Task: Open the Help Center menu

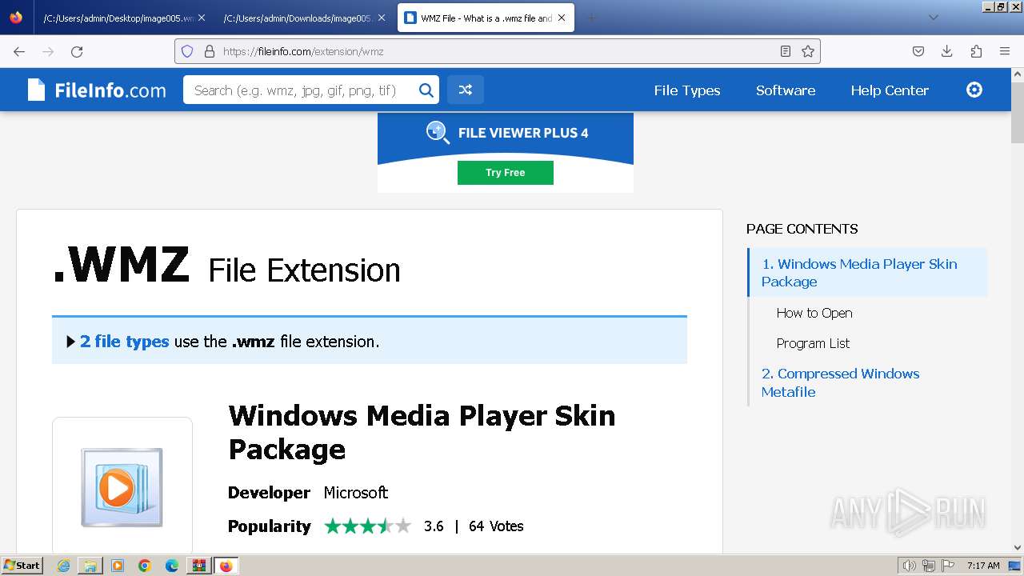Action: [890, 90]
